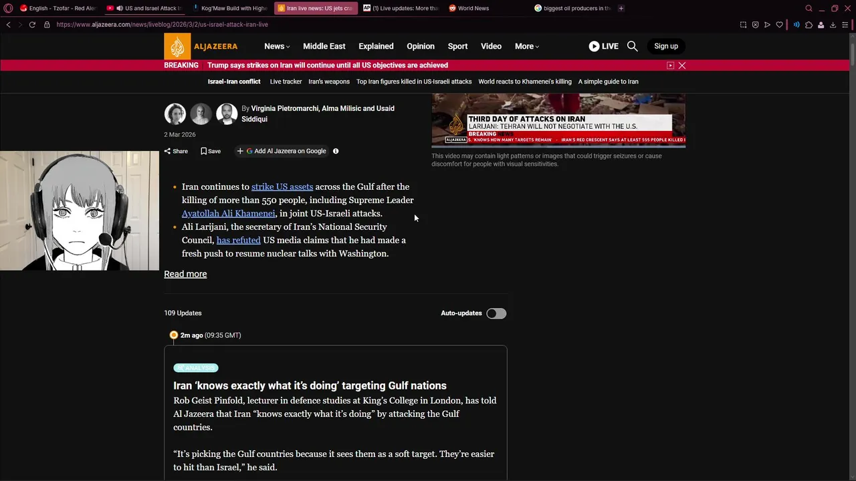The height and width of the screenshot is (481, 856).
Task: Click the streamer webcam overlay
Action: [80, 210]
